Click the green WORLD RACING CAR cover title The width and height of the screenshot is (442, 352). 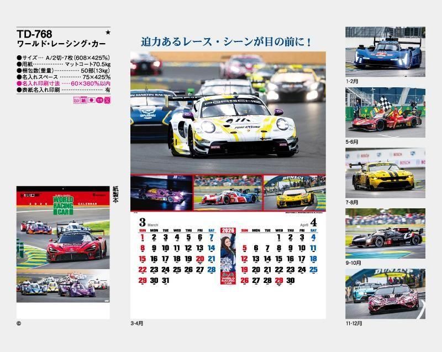[x=63, y=206]
